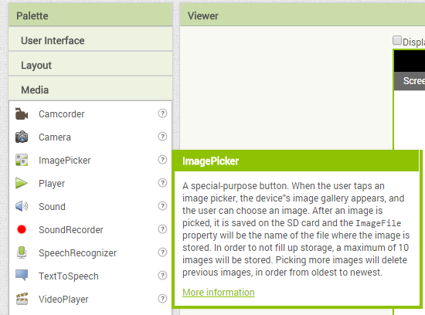This screenshot has height=315, width=425.
Task: Click the Sound label
Action: [x=52, y=207]
